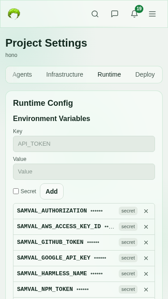Delete SAMVAL_NPM_TOKEN variable with X

coord(146,289)
